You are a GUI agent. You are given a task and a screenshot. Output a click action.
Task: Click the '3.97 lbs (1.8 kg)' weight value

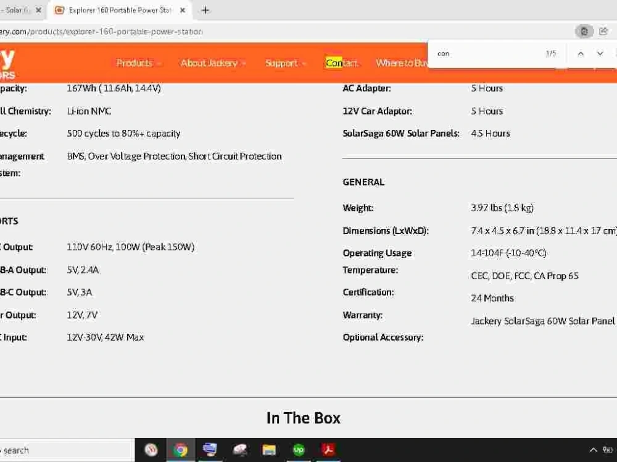[502, 208]
